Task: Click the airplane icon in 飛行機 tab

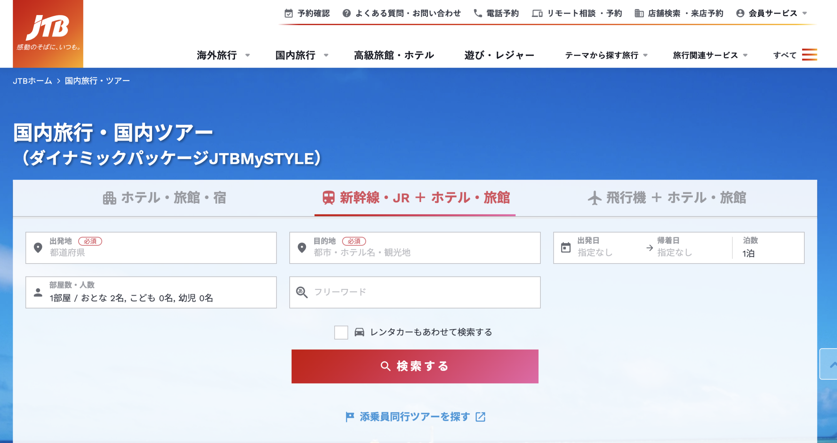Action: [595, 198]
